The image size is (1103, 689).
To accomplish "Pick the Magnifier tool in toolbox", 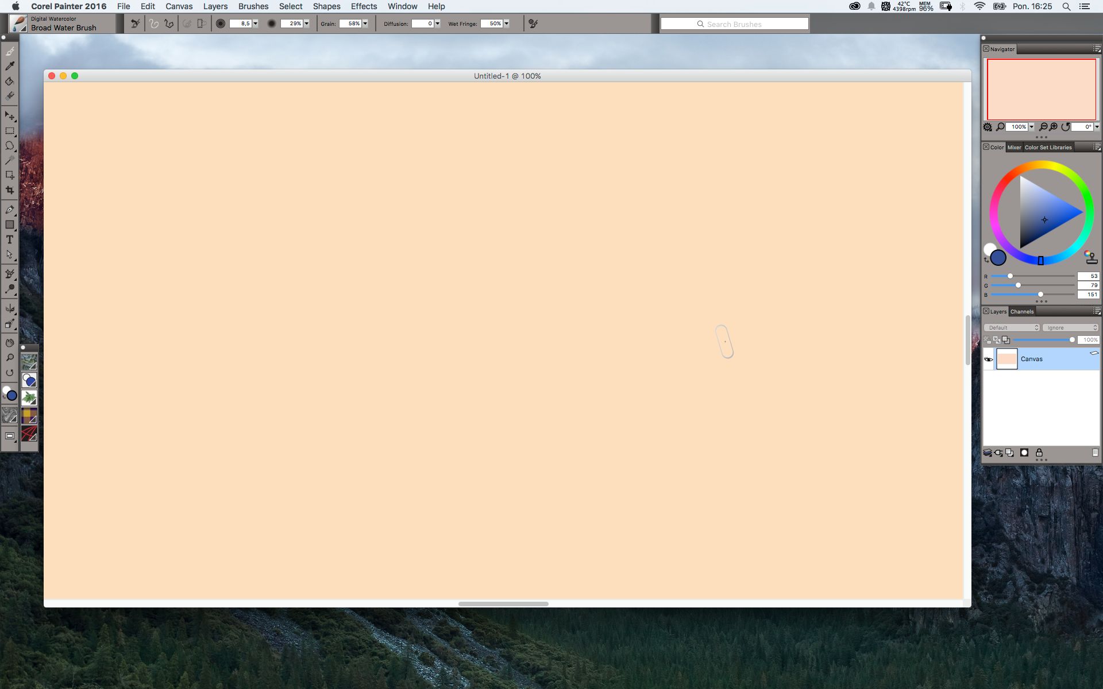I will 10,358.
